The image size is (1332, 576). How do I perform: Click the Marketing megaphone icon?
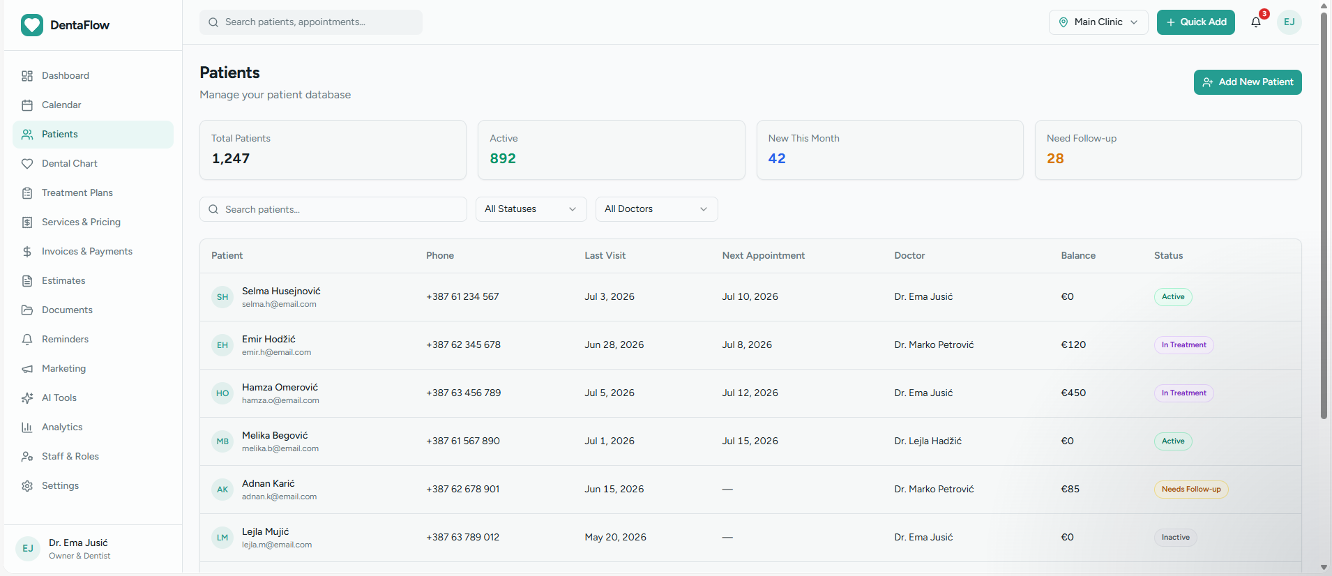pos(27,369)
